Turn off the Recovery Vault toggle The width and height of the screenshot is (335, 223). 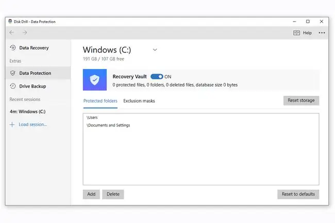157,77
